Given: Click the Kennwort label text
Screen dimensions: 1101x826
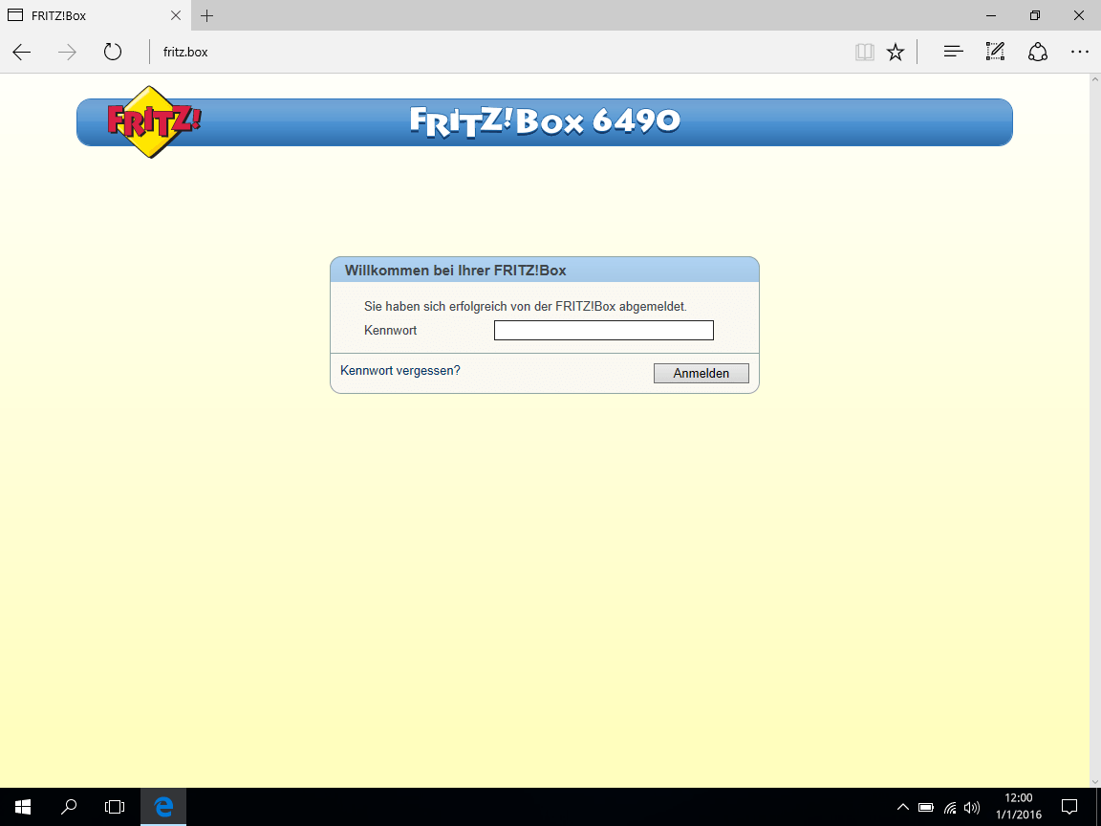Looking at the screenshot, I should 390,330.
